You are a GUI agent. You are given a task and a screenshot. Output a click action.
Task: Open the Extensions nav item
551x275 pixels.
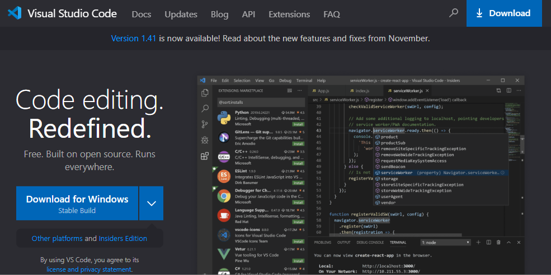[x=289, y=14]
